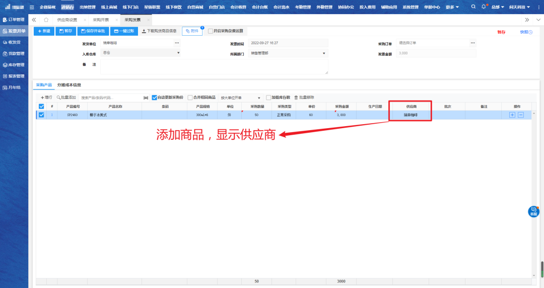Open the 按大单位开单 dropdown
544x288 pixels.
tap(259, 98)
